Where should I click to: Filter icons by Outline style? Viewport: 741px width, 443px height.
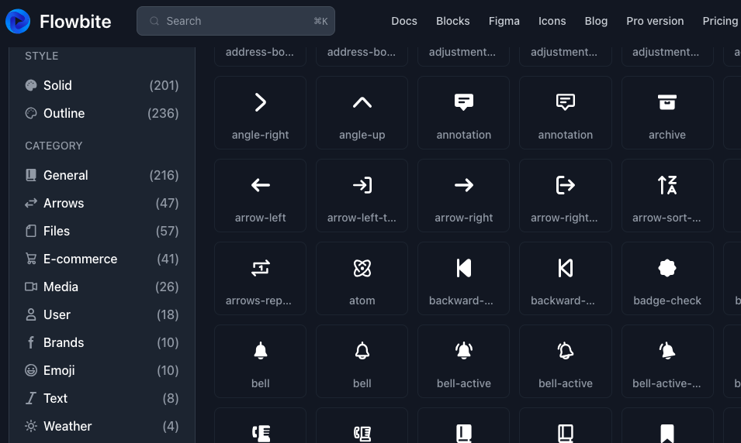[64, 113]
